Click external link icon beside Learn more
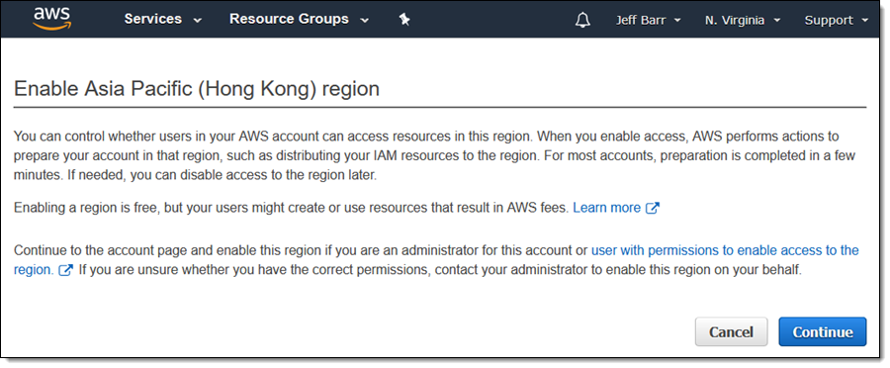Viewport: 890px width, 368px height. pos(653,208)
